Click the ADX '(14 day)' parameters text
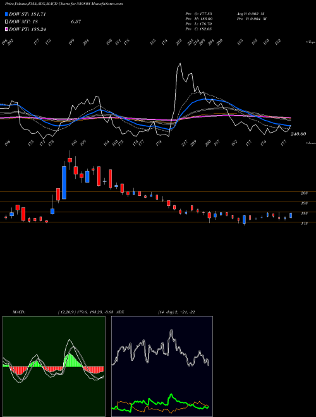 pos(166,312)
